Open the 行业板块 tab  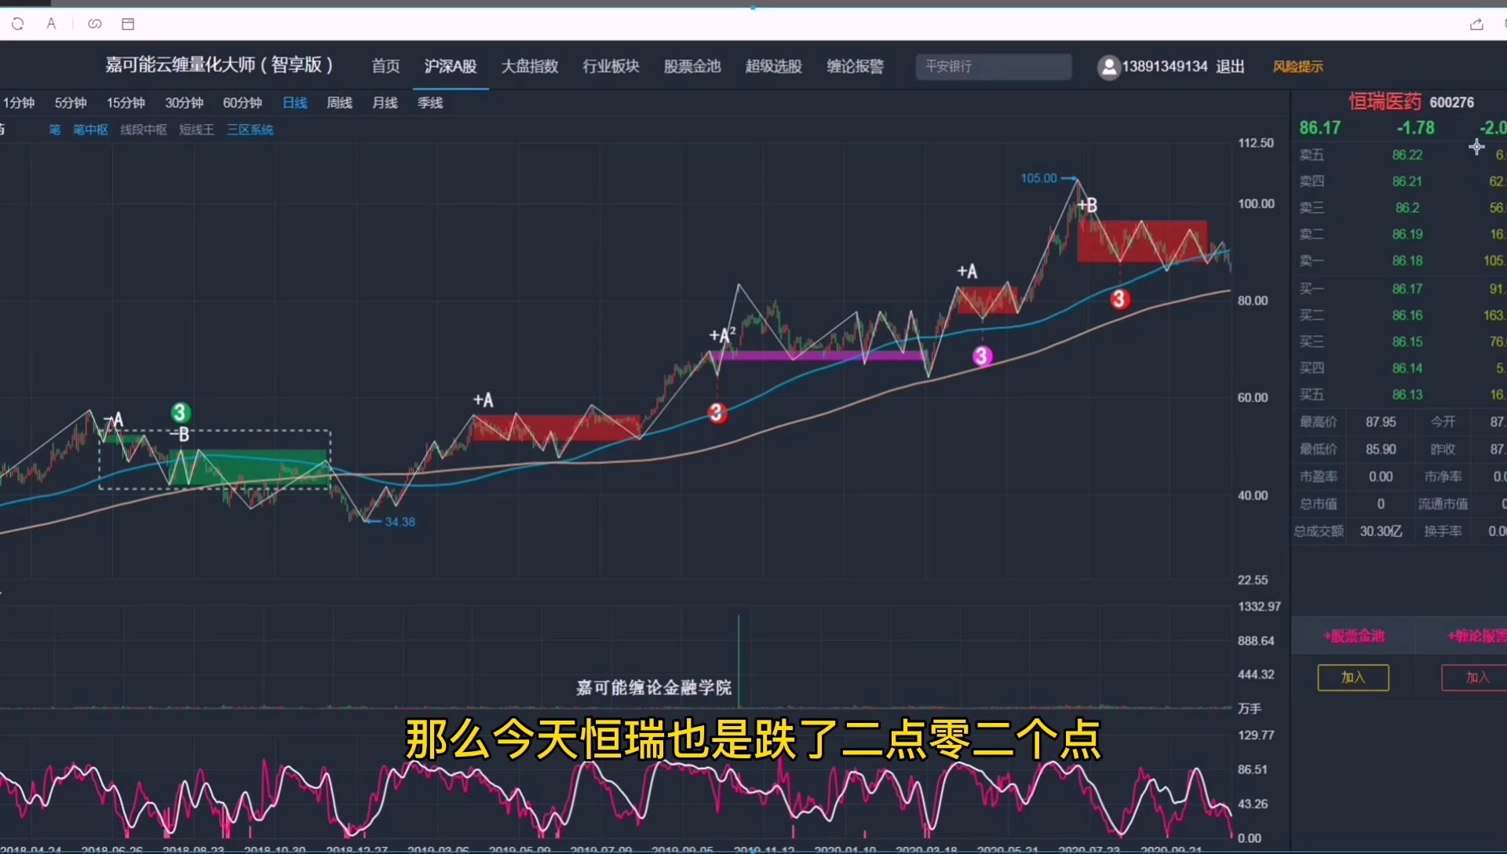coord(611,67)
